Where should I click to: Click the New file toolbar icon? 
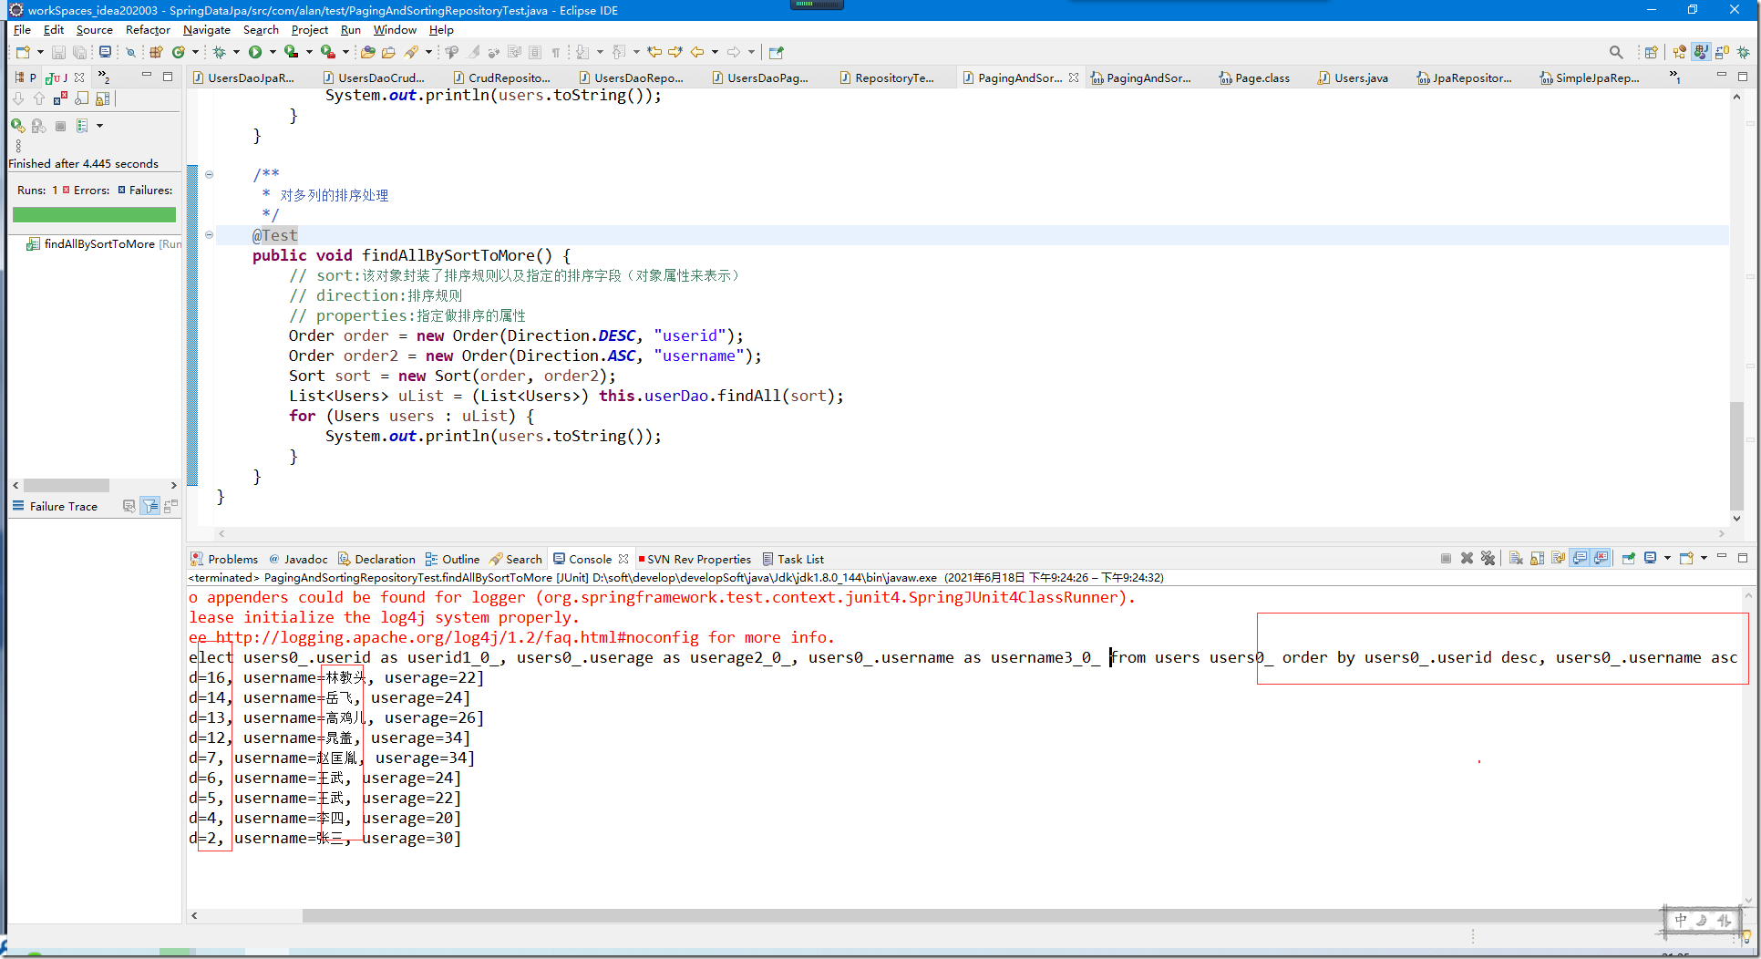(x=23, y=52)
